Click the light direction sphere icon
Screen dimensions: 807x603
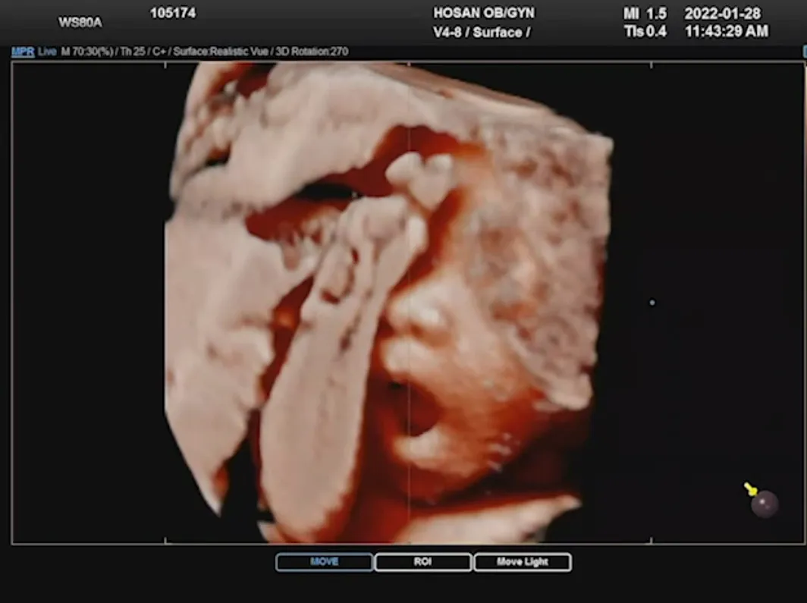765,504
